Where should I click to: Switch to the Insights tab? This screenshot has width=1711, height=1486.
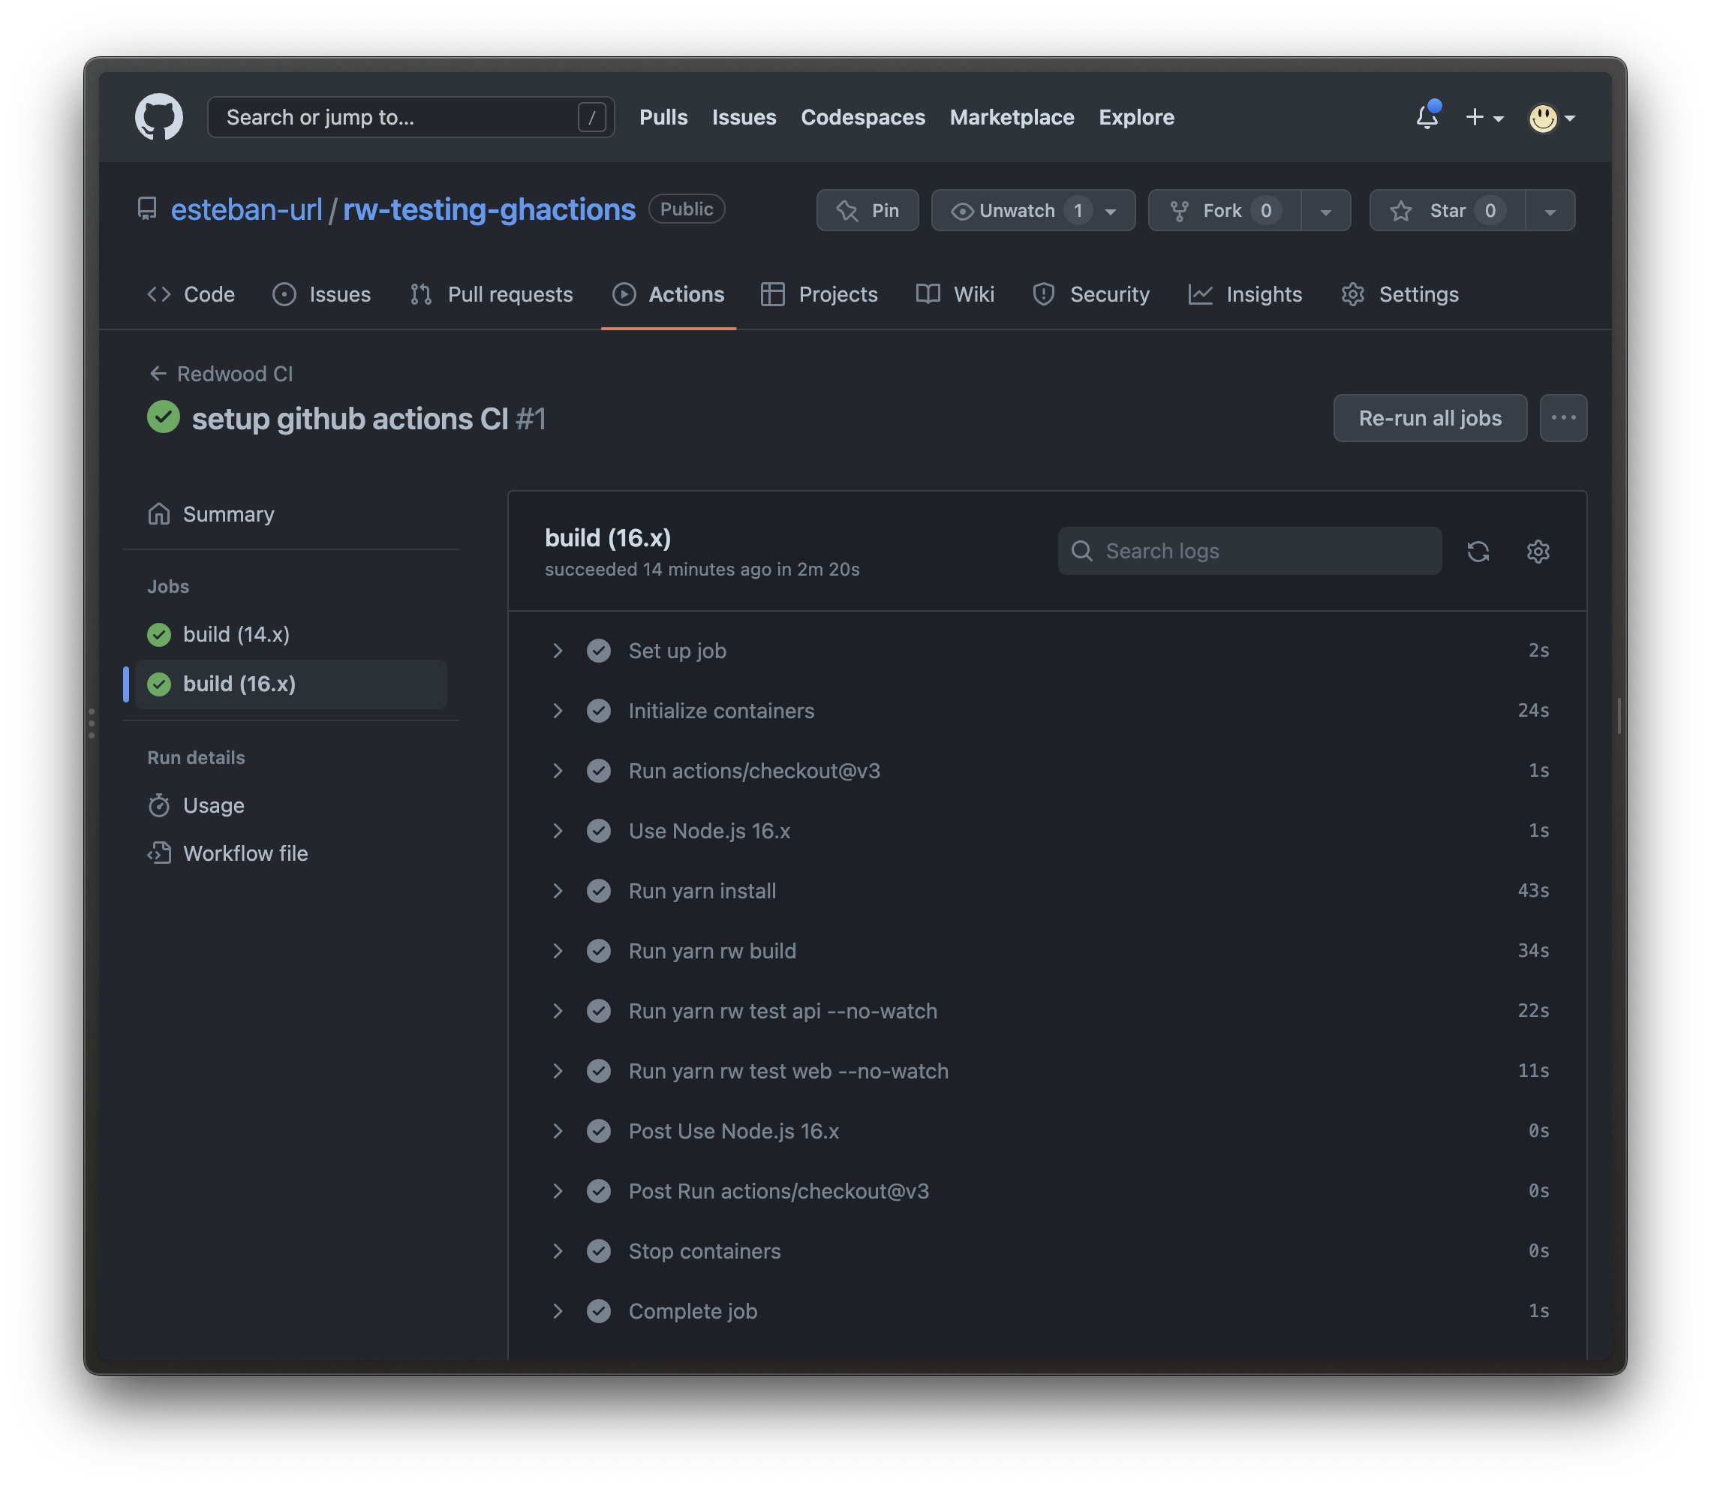pos(1245,294)
